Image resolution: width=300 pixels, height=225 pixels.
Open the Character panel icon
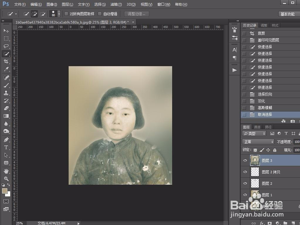(x=235, y=50)
